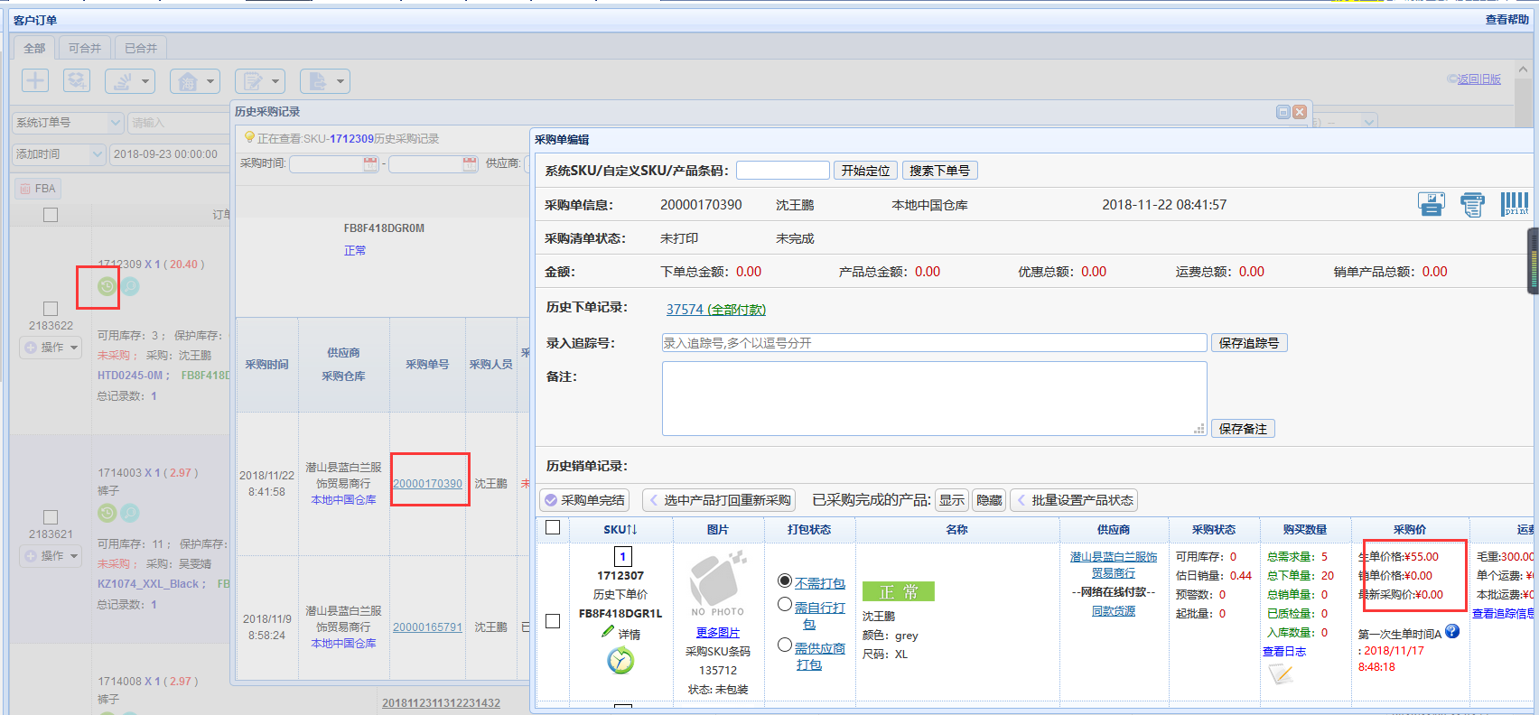This screenshot has height=715, width=1539.
Task: Open the 系统订单号 dropdown
Action: (x=68, y=123)
